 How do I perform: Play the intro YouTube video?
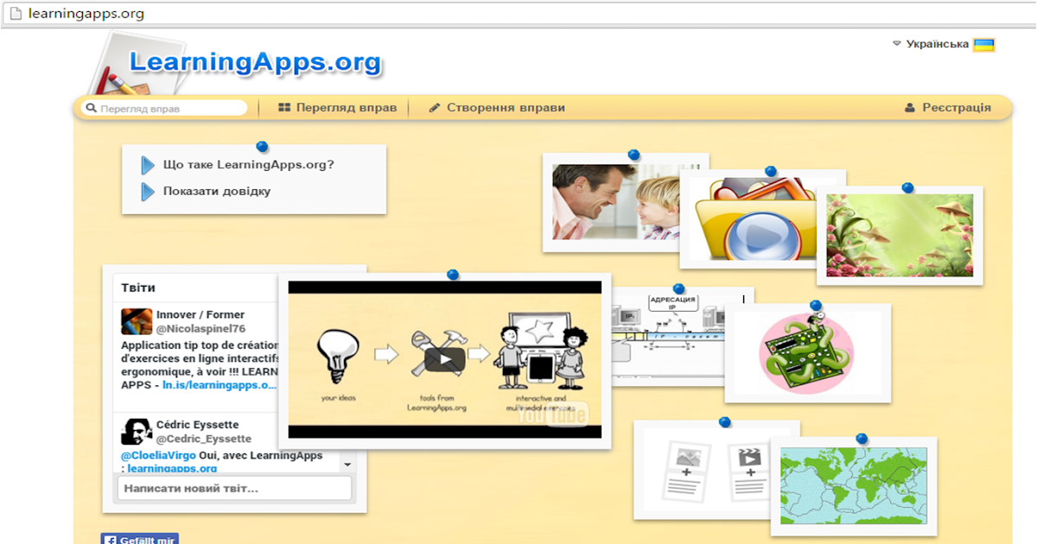[445, 359]
